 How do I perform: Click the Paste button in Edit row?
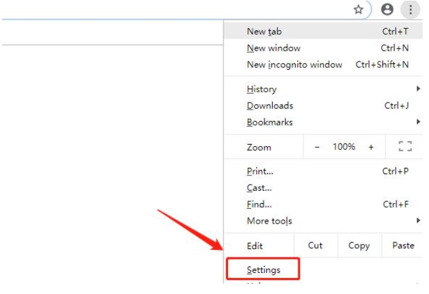click(403, 245)
